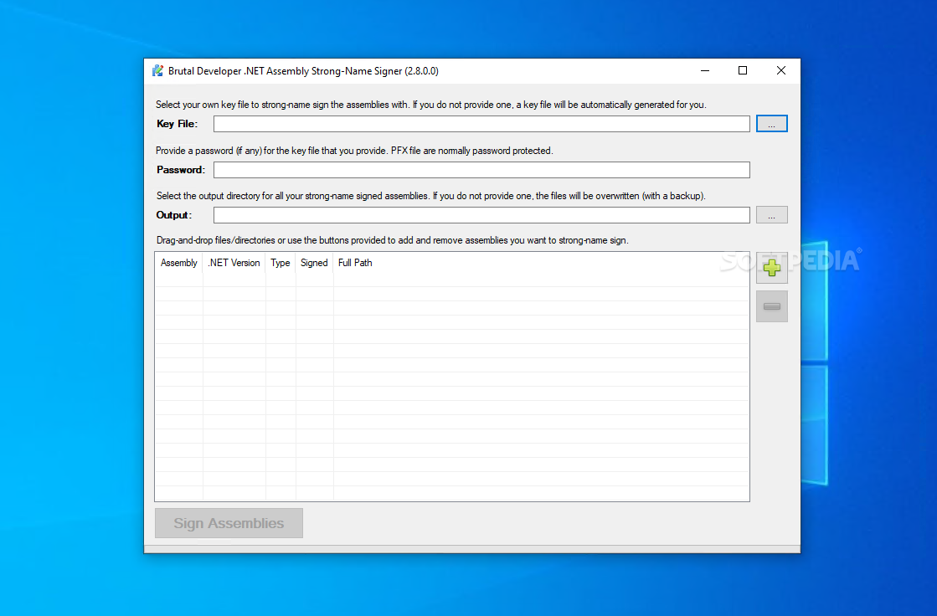Maximize the Strong-Name Signer window

743,70
